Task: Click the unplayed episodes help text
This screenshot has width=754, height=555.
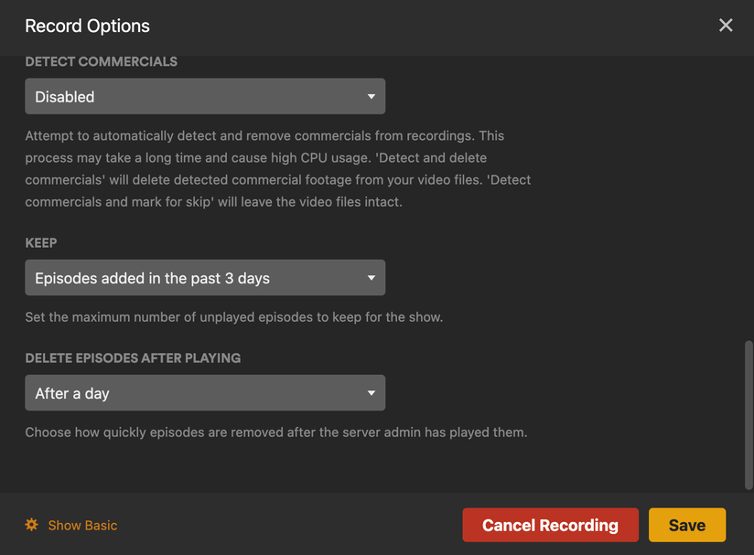Action: click(233, 317)
